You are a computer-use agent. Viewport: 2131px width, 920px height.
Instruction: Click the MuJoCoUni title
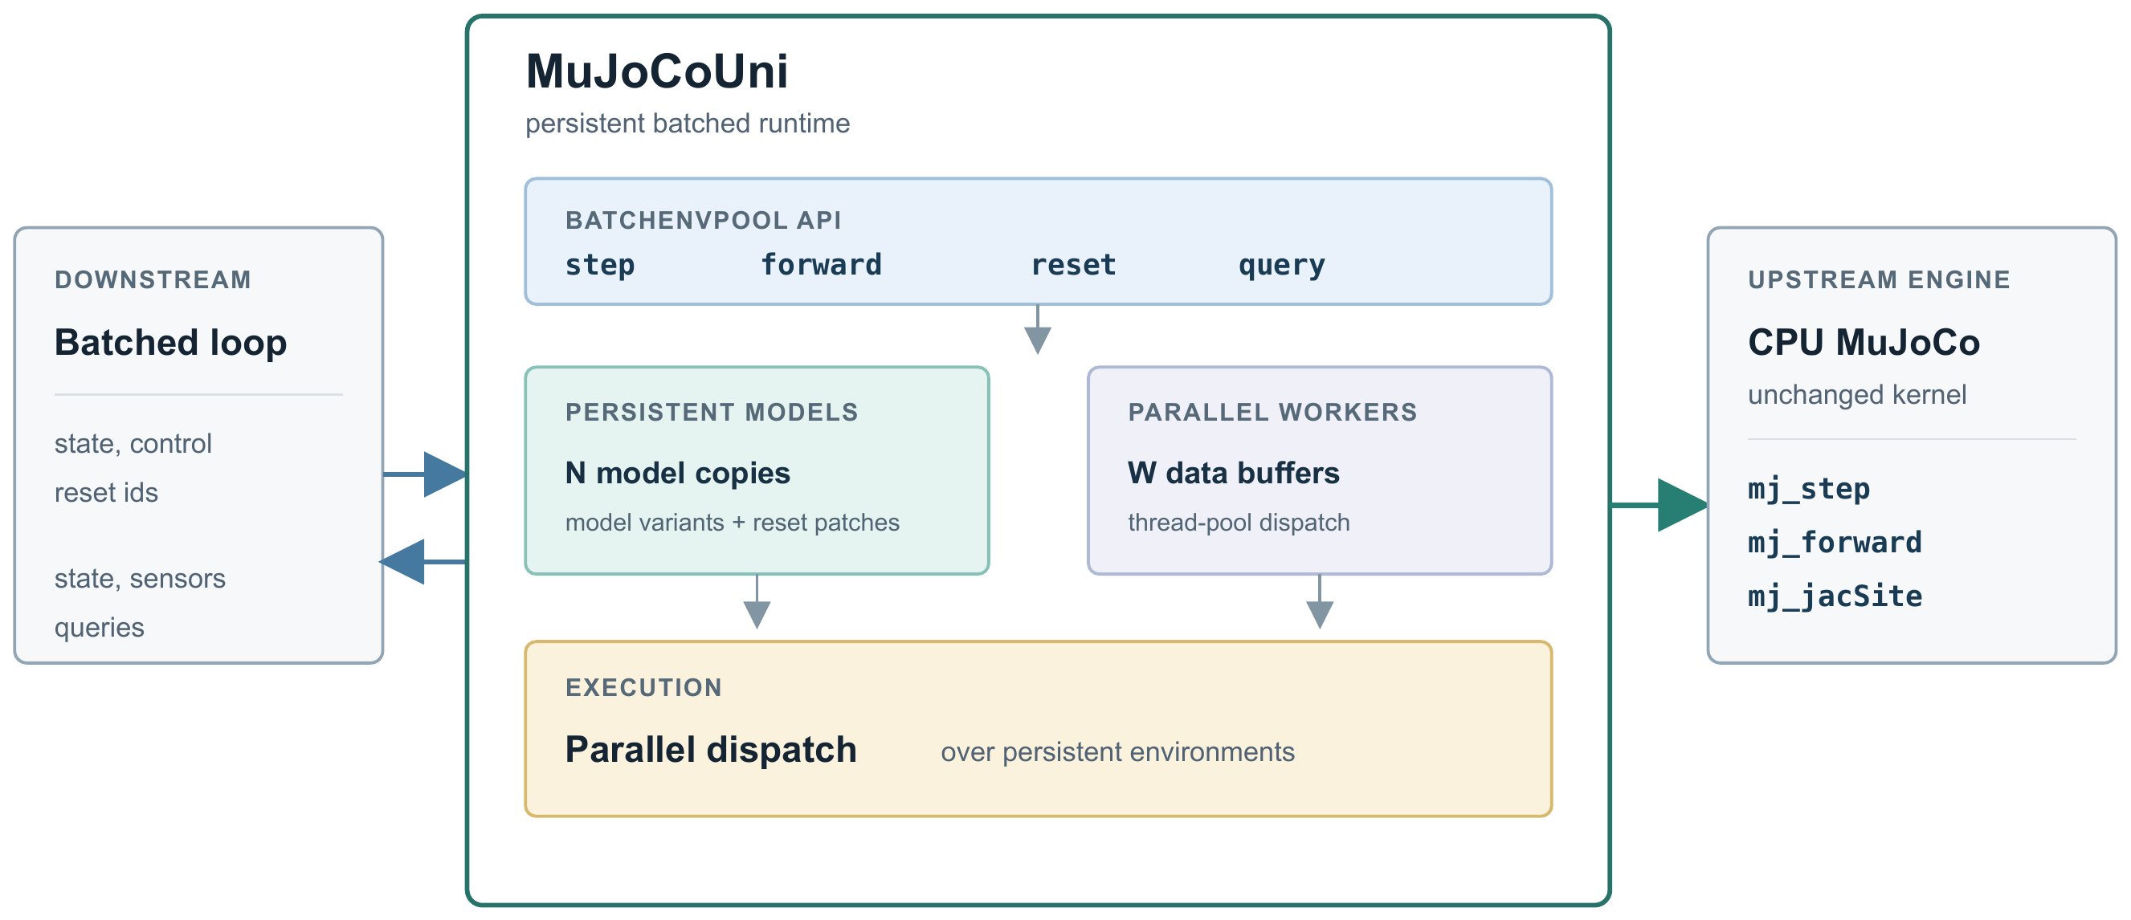[x=657, y=71]
